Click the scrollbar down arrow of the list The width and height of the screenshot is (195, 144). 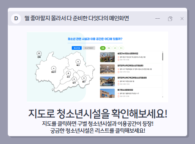coord(163,97)
